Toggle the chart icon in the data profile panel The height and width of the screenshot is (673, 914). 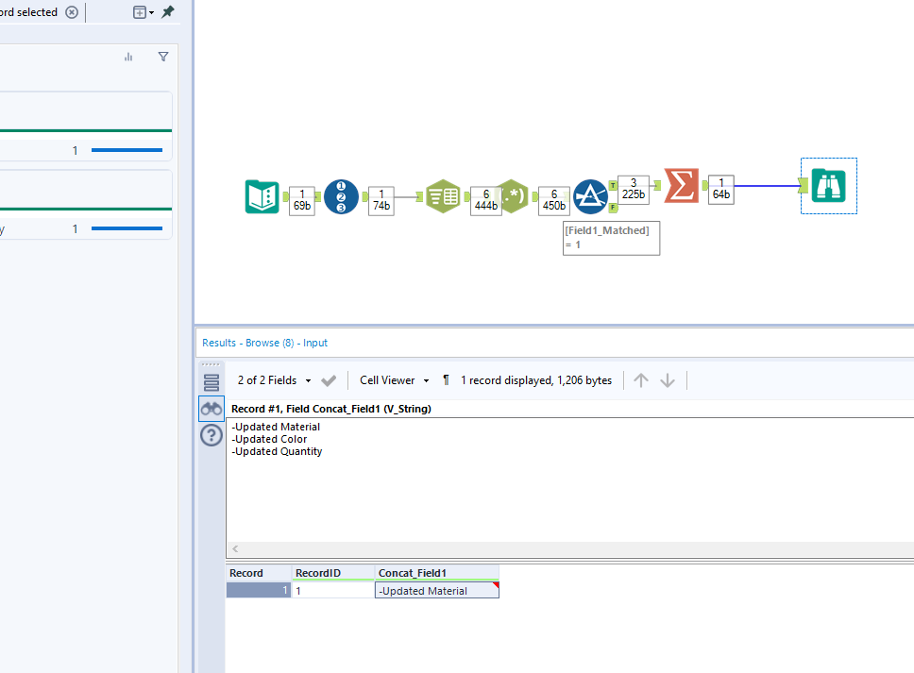click(127, 57)
